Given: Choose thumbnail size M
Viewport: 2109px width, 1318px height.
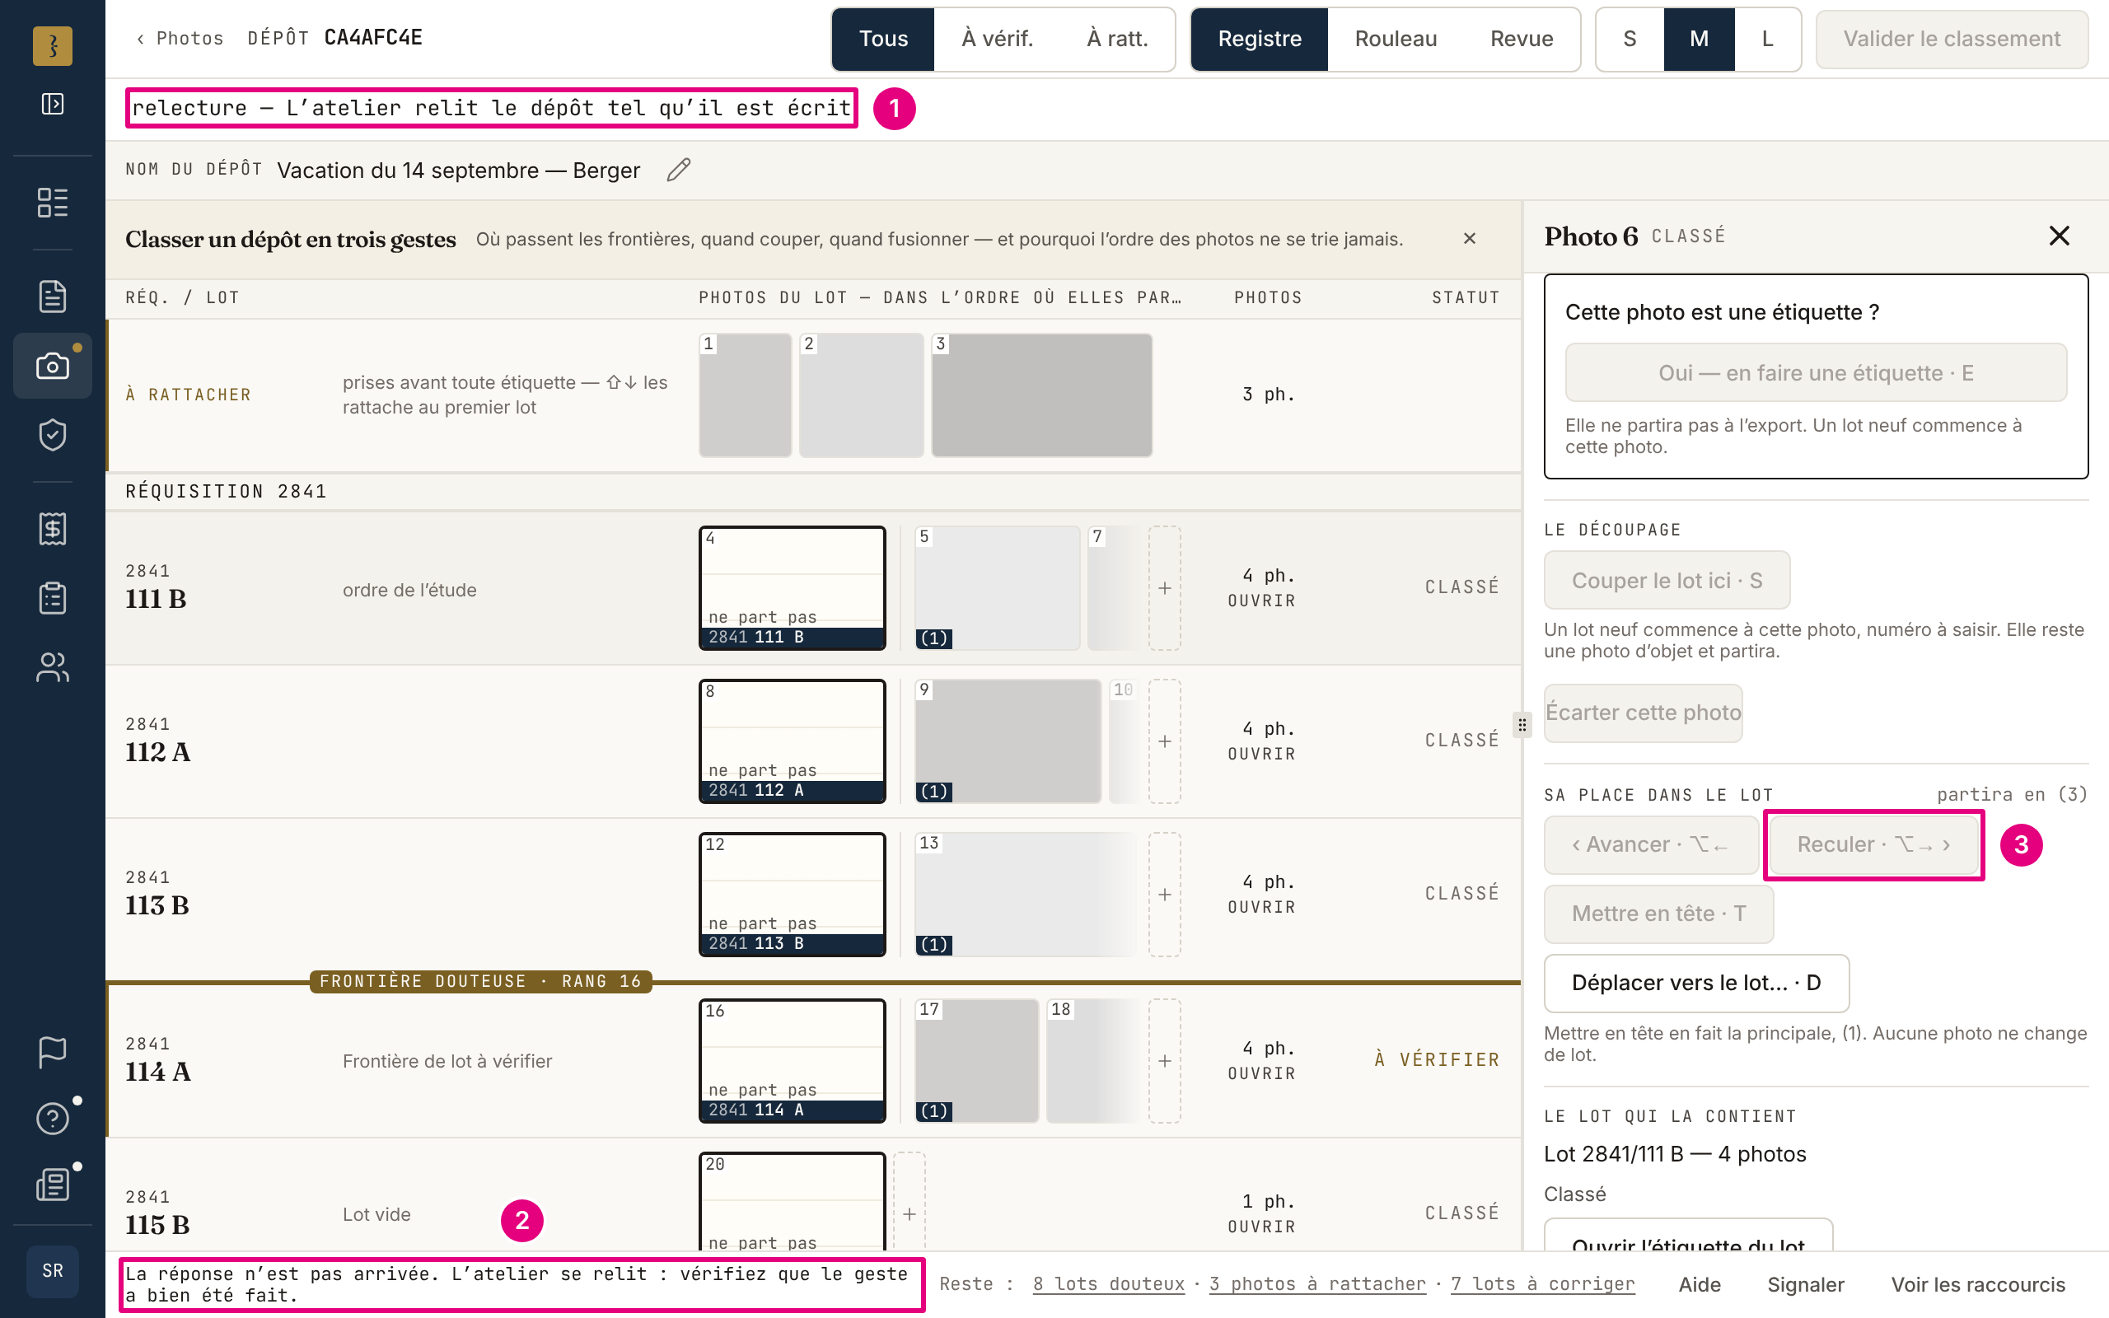Looking at the screenshot, I should [1699, 39].
